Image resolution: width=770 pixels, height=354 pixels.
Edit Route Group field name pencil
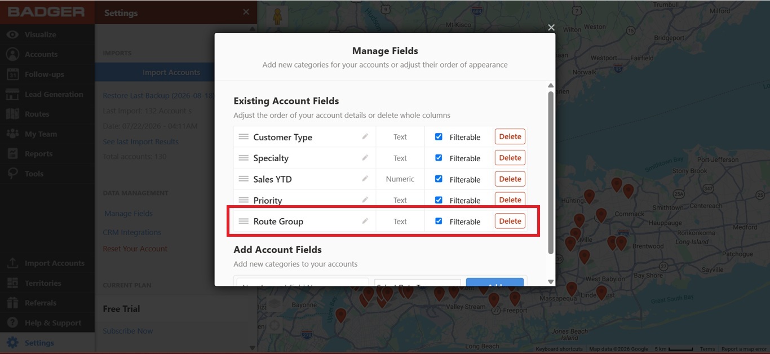(x=365, y=221)
